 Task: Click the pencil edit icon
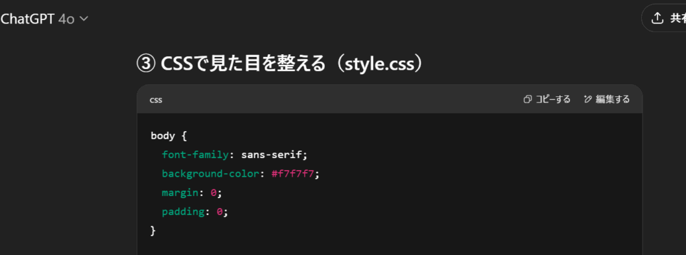[x=588, y=99]
